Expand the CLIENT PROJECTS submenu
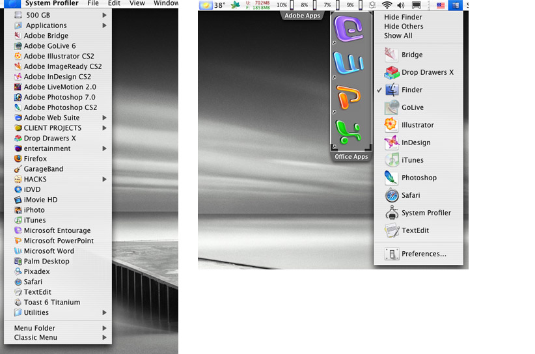Image resolution: width=535 pixels, height=354 pixels. click(58, 128)
